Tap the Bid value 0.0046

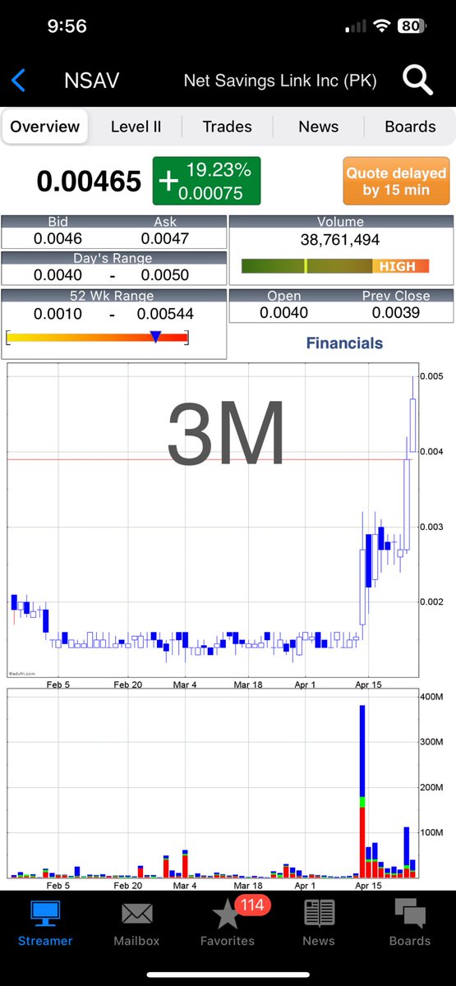58,238
